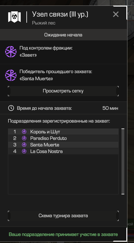Screen dimensions: 134x243
Task: Select La Cosa Nostra squad row
Action: [x=63, y=151]
